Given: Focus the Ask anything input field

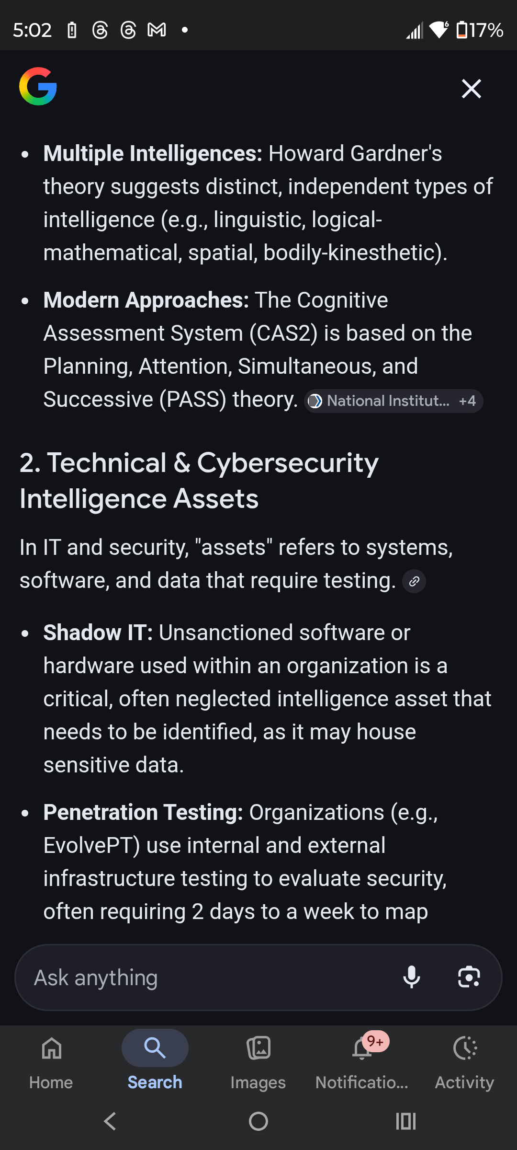Looking at the screenshot, I should click(x=206, y=977).
